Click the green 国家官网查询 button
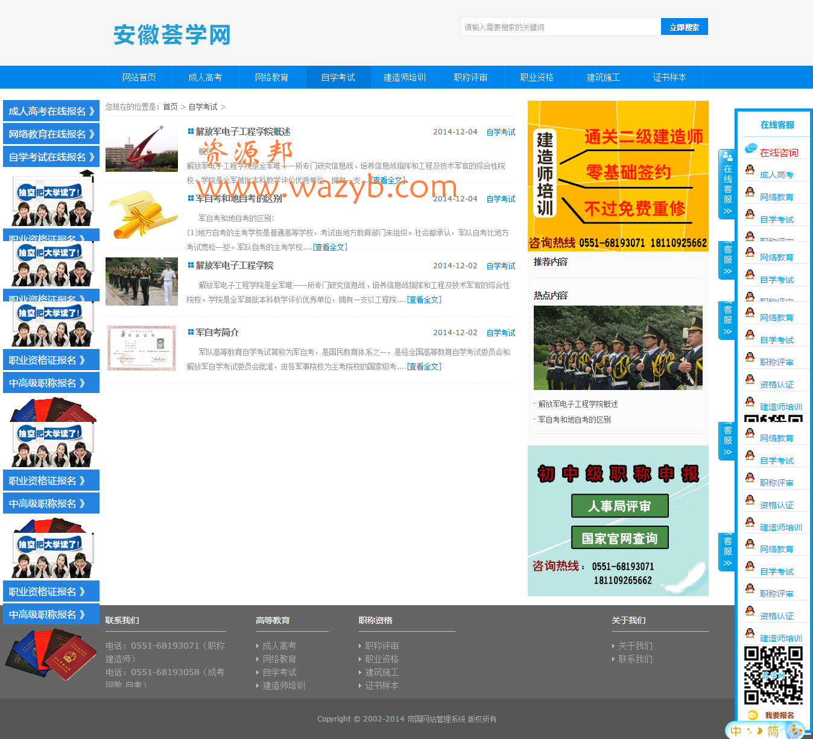Viewport: 813px width, 739px height. pos(619,538)
